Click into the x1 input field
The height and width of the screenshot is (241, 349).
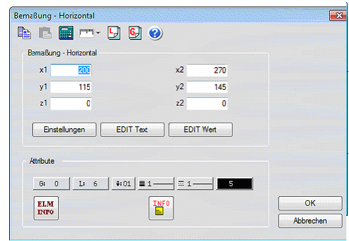[x=71, y=71]
